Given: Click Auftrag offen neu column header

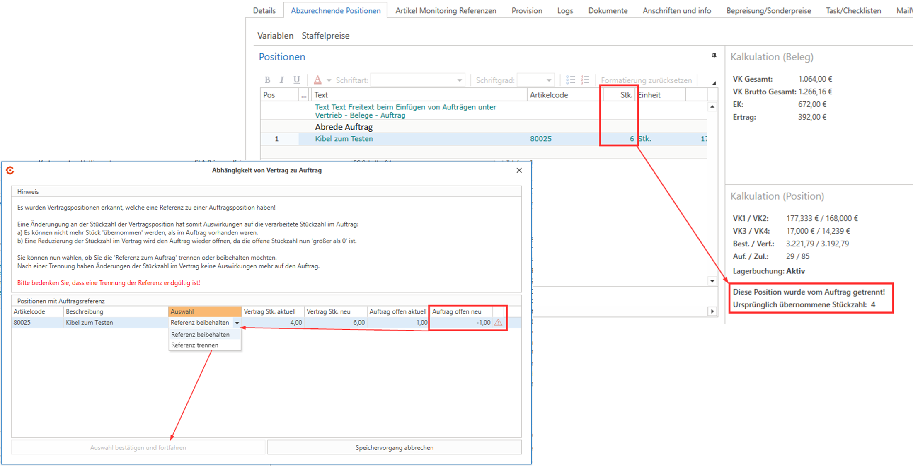Looking at the screenshot, I should pyautogui.click(x=461, y=311).
